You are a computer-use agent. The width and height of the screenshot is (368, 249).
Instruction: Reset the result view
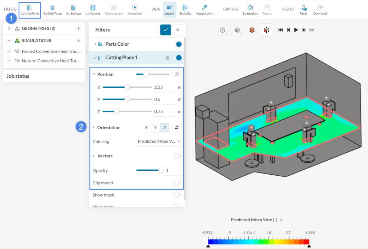click(x=303, y=9)
